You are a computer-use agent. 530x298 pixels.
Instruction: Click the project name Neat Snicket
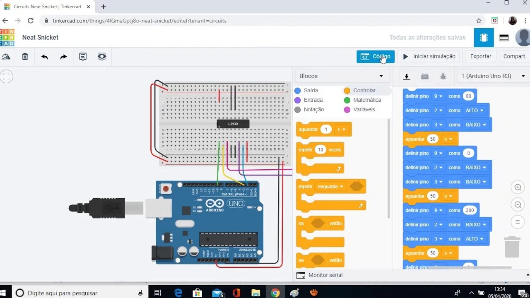(x=40, y=37)
